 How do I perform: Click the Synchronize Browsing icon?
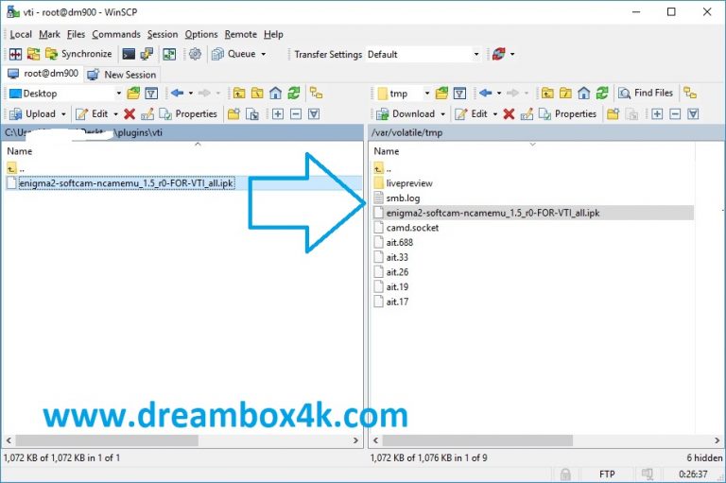(x=33, y=54)
